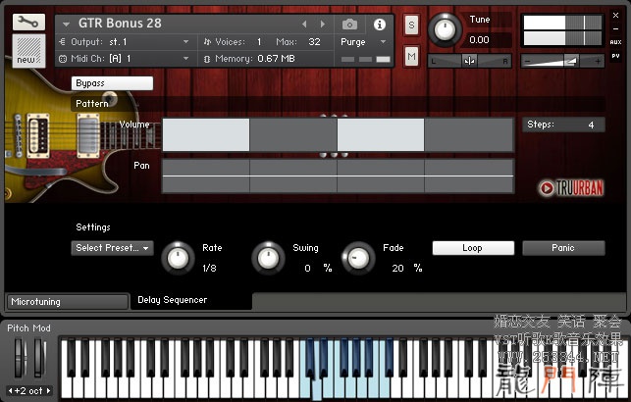Minimize the instrument header with the dash icon
The image size is (631, 402).
click(615, 29)
